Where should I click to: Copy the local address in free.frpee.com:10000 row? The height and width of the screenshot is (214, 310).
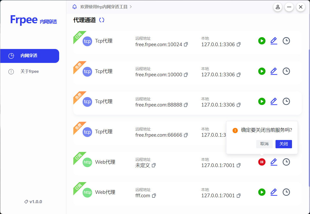pyautogui.click(x=238, y=75)
